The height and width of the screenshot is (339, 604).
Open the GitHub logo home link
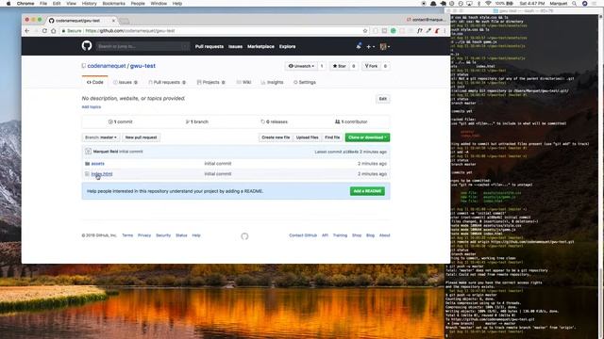(87, 46)
